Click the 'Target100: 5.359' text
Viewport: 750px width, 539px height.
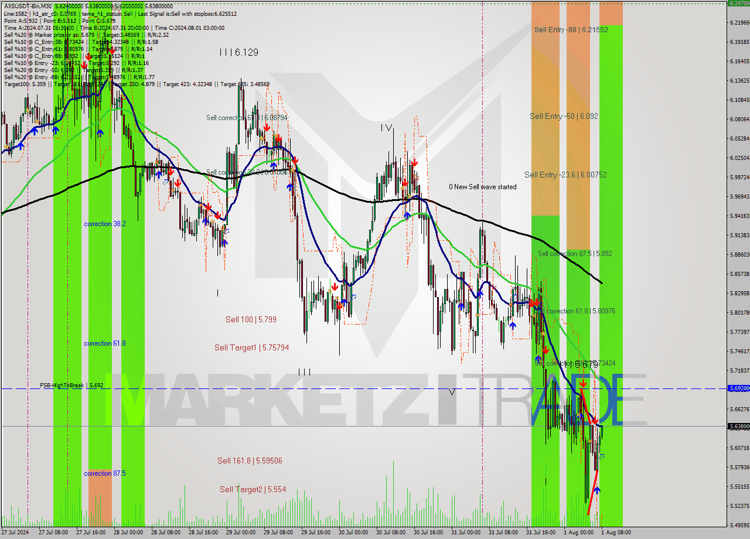(x=26, y=84)
